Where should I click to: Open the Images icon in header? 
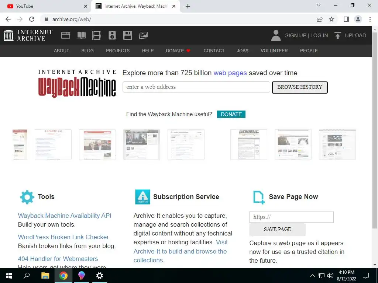[143, 35]
